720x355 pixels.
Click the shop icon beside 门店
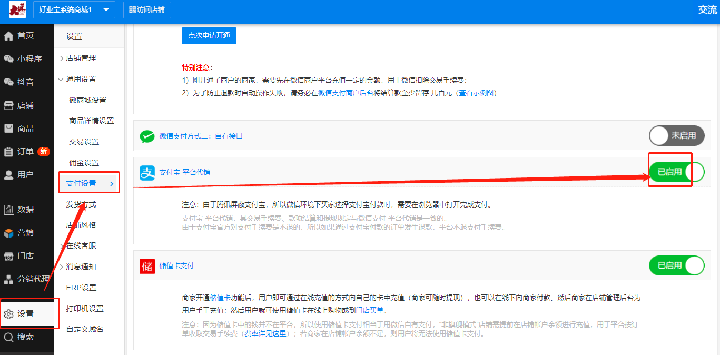tap(8, 256)
